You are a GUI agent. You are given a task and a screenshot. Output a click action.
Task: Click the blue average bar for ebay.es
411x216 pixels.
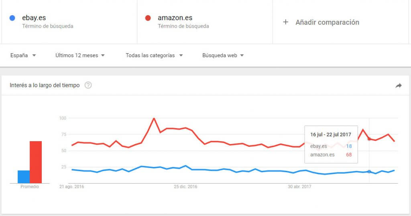(x=24, y=177)
